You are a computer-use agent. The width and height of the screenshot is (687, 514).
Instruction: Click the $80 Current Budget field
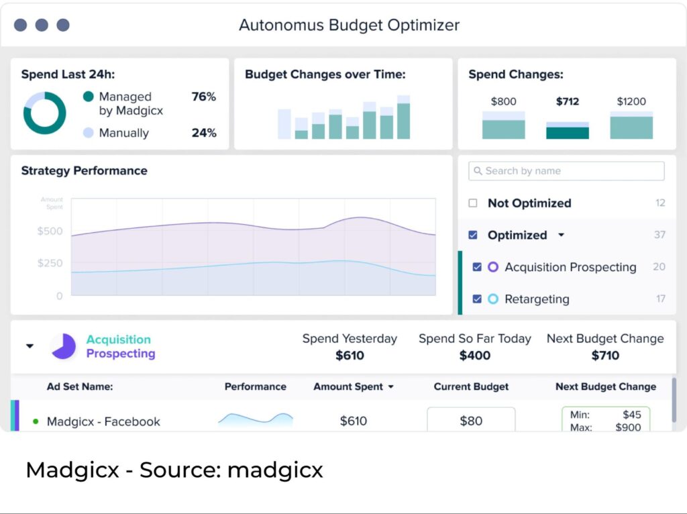coord(471,420)
